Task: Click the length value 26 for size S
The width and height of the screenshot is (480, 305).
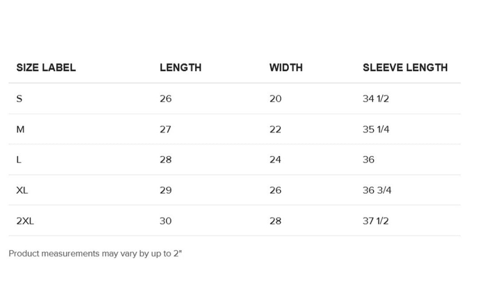Action: pyautogui.click(x=165, y=99)
